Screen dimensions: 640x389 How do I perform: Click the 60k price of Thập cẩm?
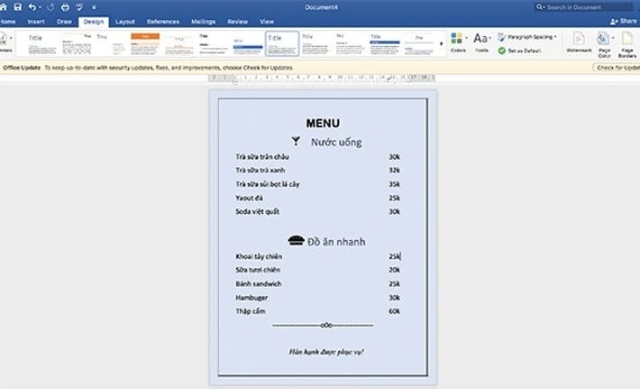[394, 311]
